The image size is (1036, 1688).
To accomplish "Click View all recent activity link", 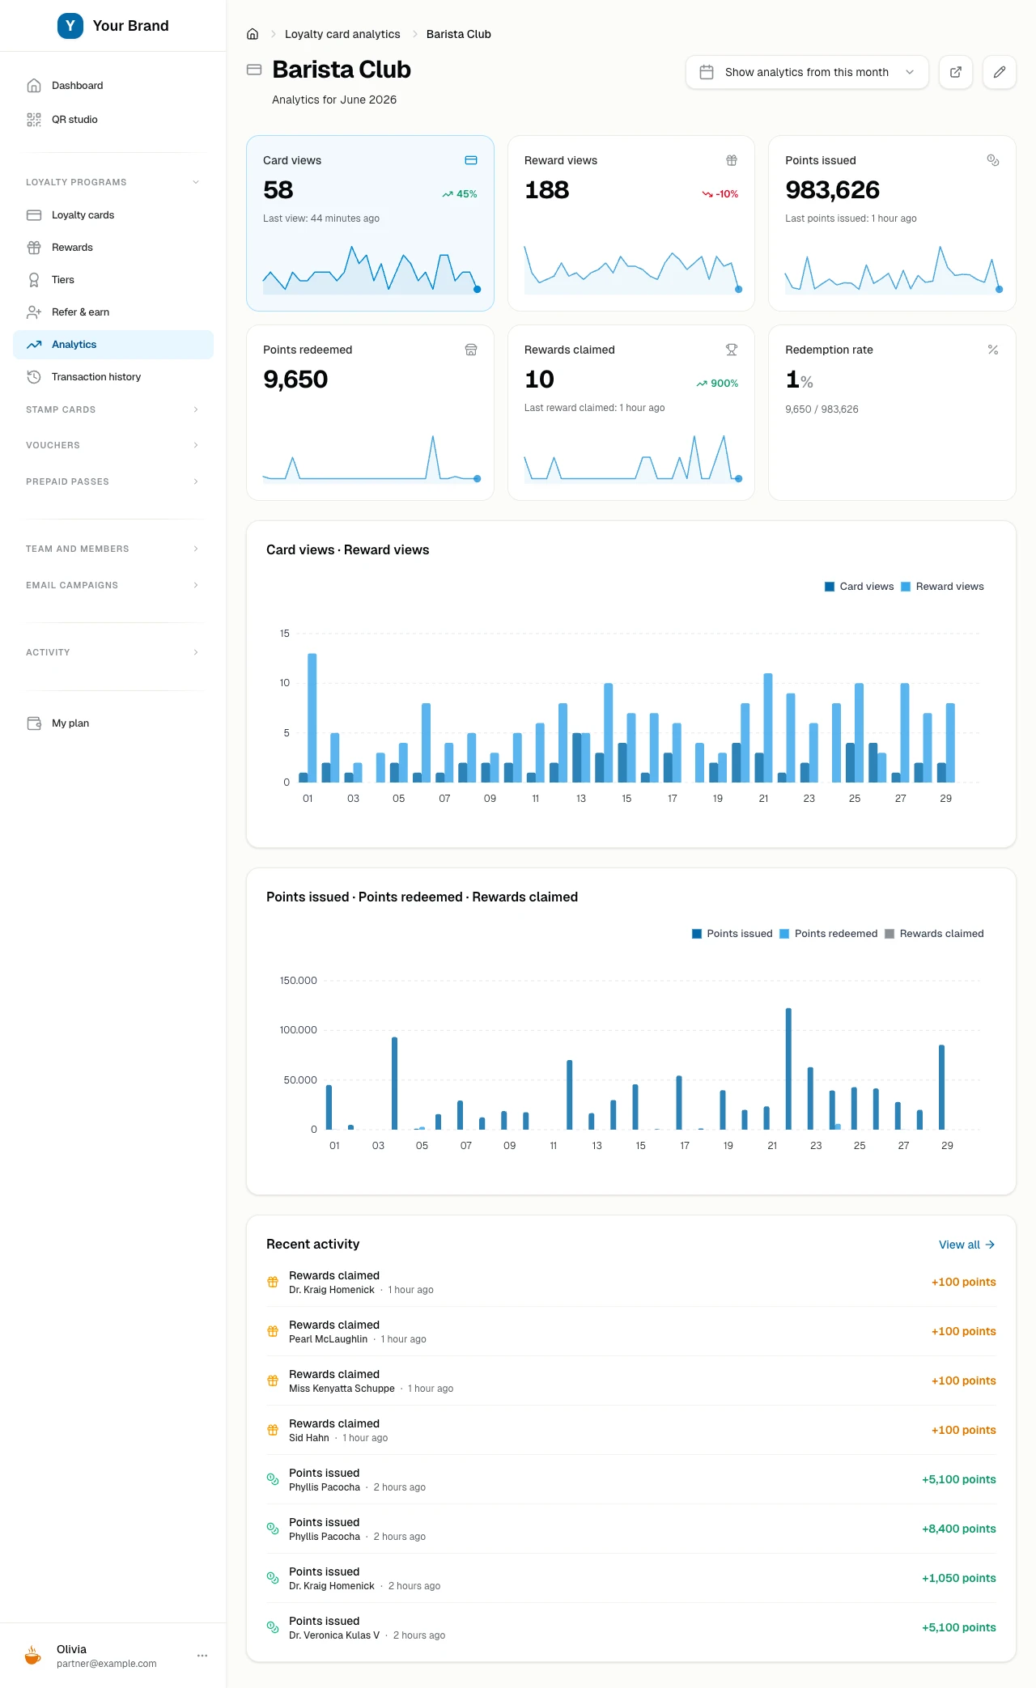I will [966, 1245].
